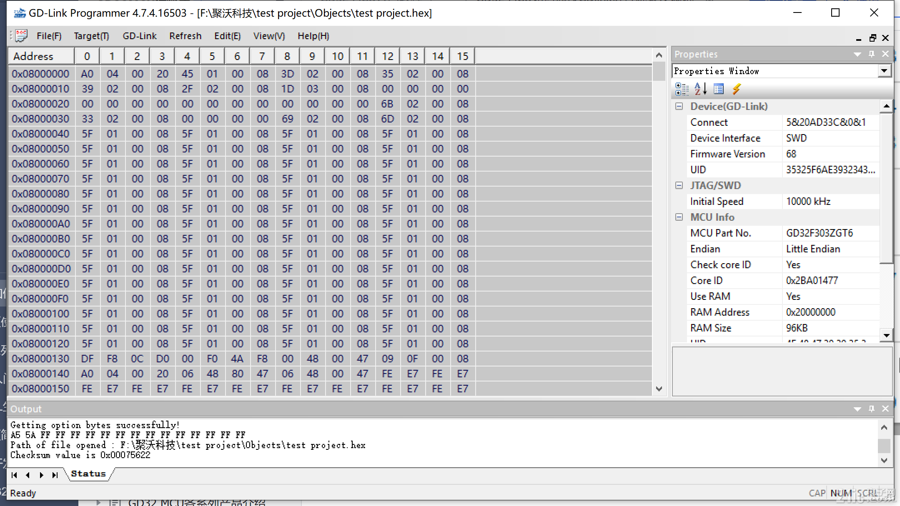Collapse the MCU Info category
This screenshot has height=506, width=900.
point(679,217)
